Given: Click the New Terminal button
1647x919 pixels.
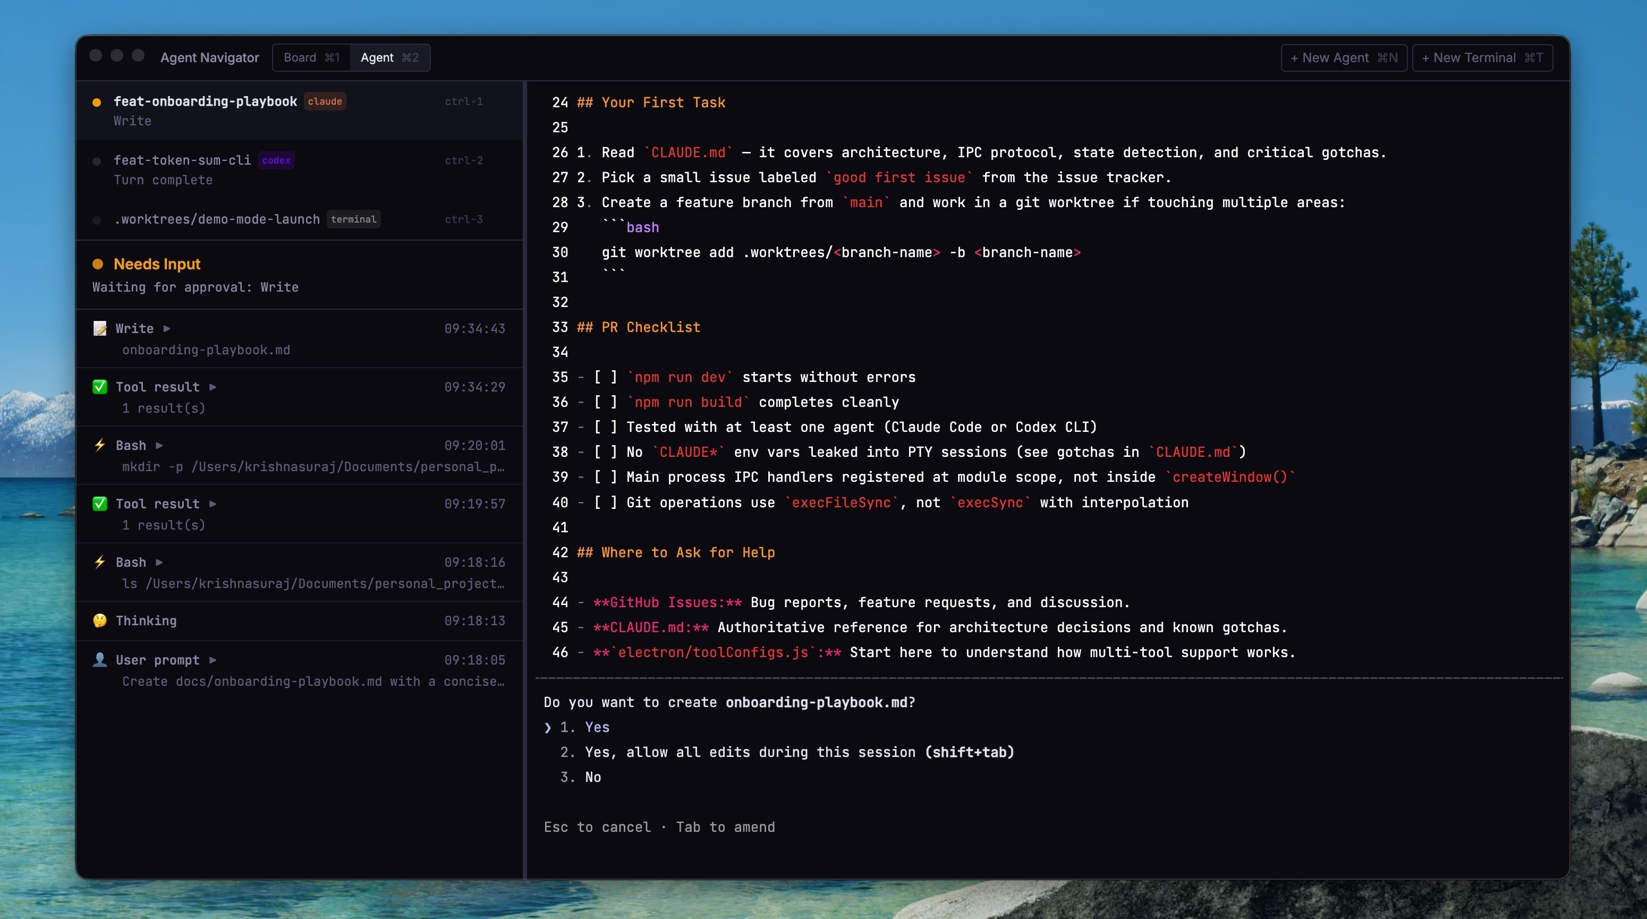Looking at the screenshot, I should (1481, 57).
